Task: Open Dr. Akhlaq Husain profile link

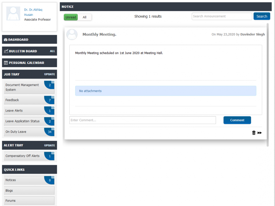Action: tap(33, 12)
